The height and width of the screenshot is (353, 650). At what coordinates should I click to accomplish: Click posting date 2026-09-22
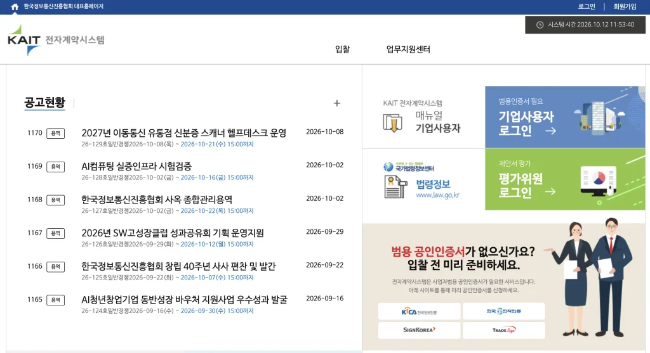324,266
